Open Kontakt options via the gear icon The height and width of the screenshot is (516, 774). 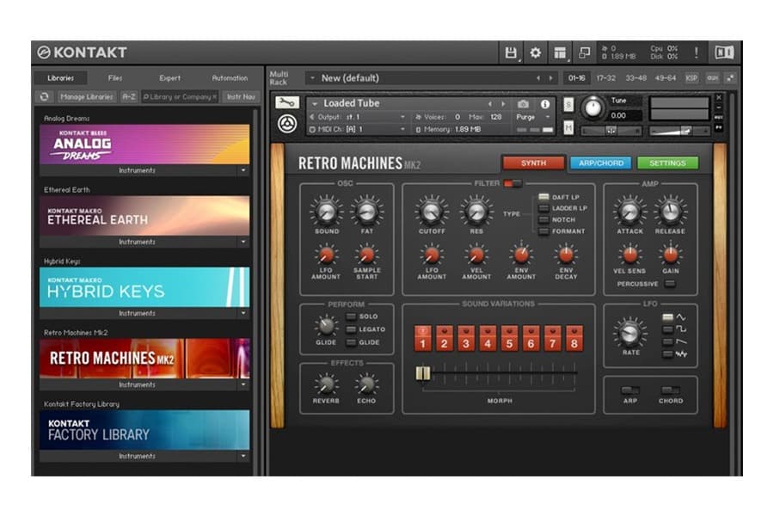coord(535,50)
